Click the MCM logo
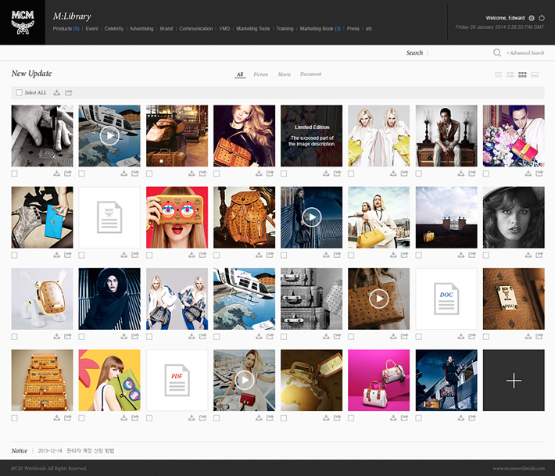The image size is (555, 476). click(23, 22)
